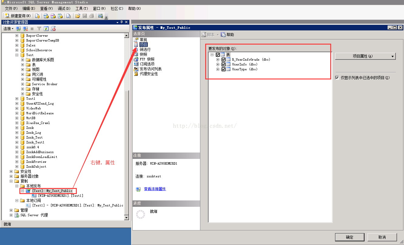
Task: Click the disconnect server icon
Action: [x=25, y=29]
